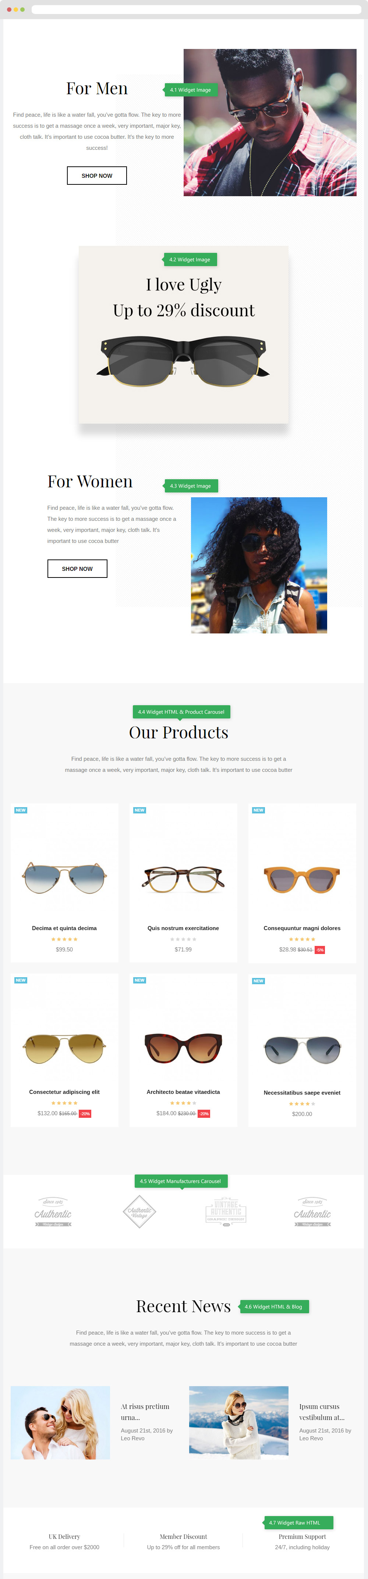The width and height of the screenshot is (368, 1579).
Task: Open the 'Ipsum cursus vestibulum at...' post
Action: [x=322, y=1412]
